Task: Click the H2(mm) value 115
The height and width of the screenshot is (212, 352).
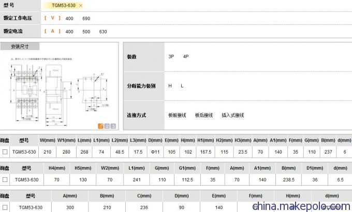Action: tap(224, 152)
